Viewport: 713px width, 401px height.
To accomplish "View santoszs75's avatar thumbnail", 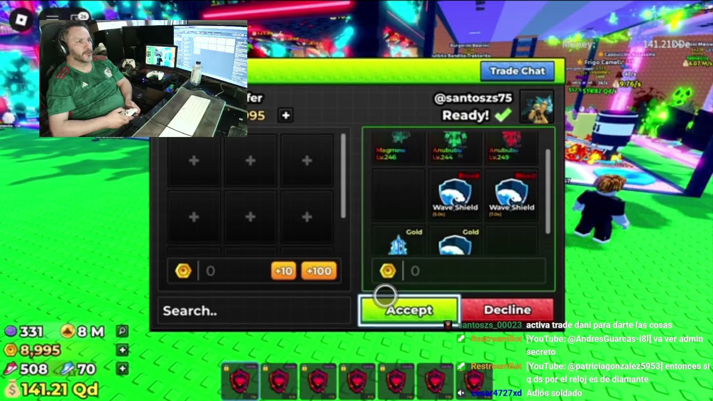I will click(536, 107).
